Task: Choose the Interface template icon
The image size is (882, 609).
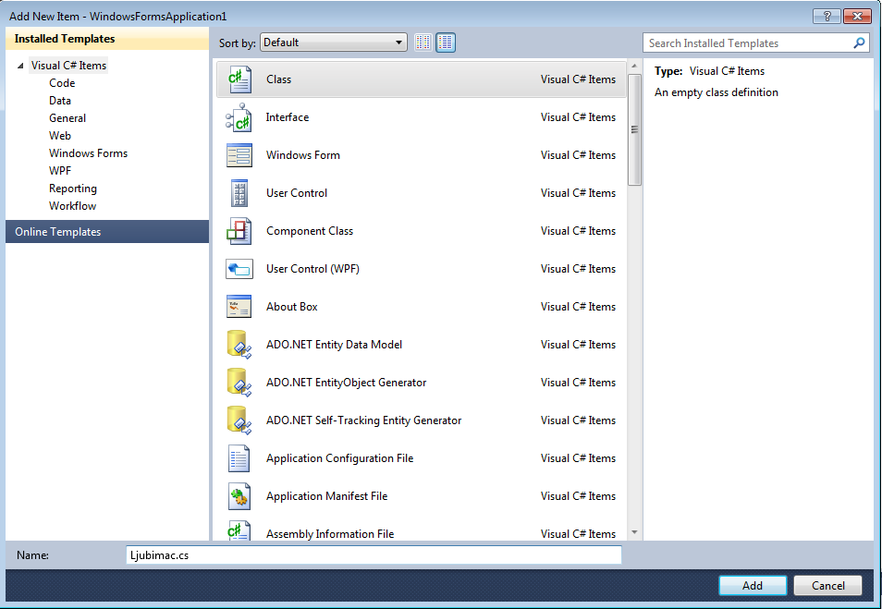Action: click(239, 117)
